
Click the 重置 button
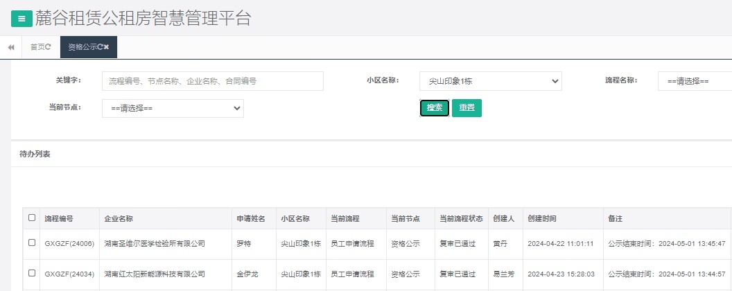(467, 107)
